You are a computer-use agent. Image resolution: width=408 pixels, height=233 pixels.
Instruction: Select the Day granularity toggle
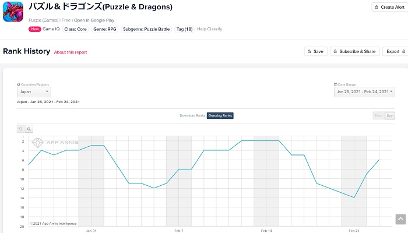(390, 115)
